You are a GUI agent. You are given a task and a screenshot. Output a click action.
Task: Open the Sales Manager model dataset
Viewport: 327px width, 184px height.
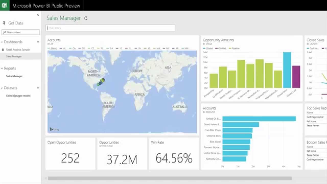coord(18,96)
